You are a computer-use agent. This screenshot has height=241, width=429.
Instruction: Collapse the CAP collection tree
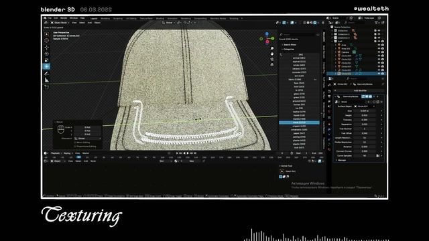pyautogui.click(x=332, y=42)
